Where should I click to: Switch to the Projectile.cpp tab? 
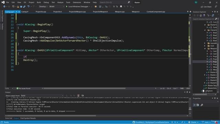pyautogui.click(x=41, y=12)
